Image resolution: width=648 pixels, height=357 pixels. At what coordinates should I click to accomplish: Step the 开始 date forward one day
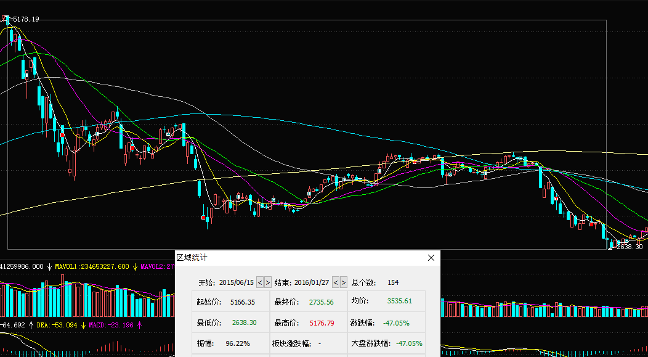pos(268,282)
